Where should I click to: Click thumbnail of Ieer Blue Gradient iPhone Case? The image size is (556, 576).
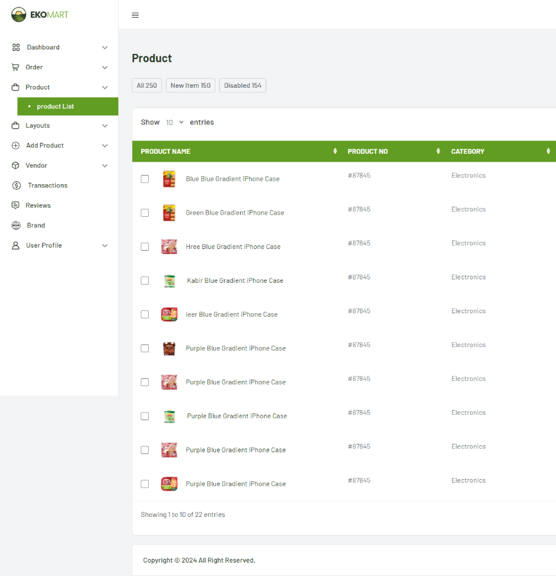[x=169, y=314]
